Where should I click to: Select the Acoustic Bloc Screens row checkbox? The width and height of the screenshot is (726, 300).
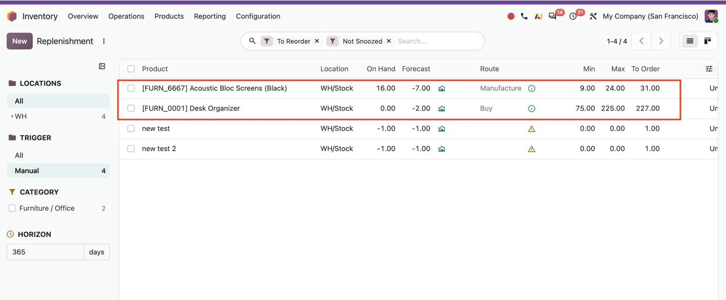click(x=131, y=88)
